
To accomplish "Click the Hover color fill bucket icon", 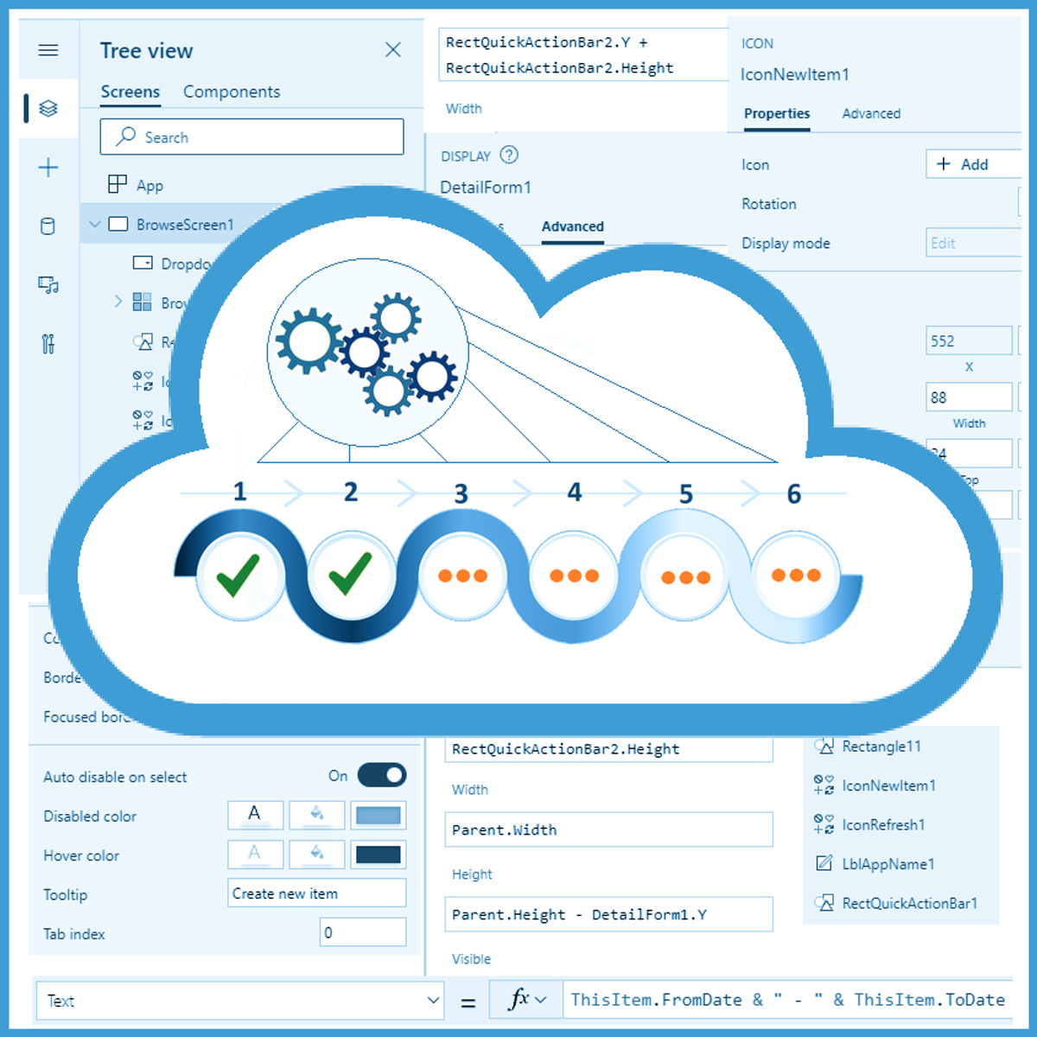I will pyautogui.click(x=317, y=854).
